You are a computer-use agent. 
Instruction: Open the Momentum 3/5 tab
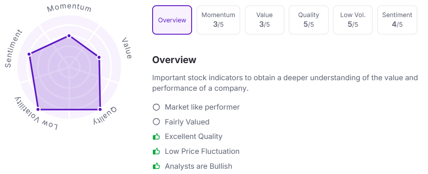pyautogui.click(x=218, y=20)
